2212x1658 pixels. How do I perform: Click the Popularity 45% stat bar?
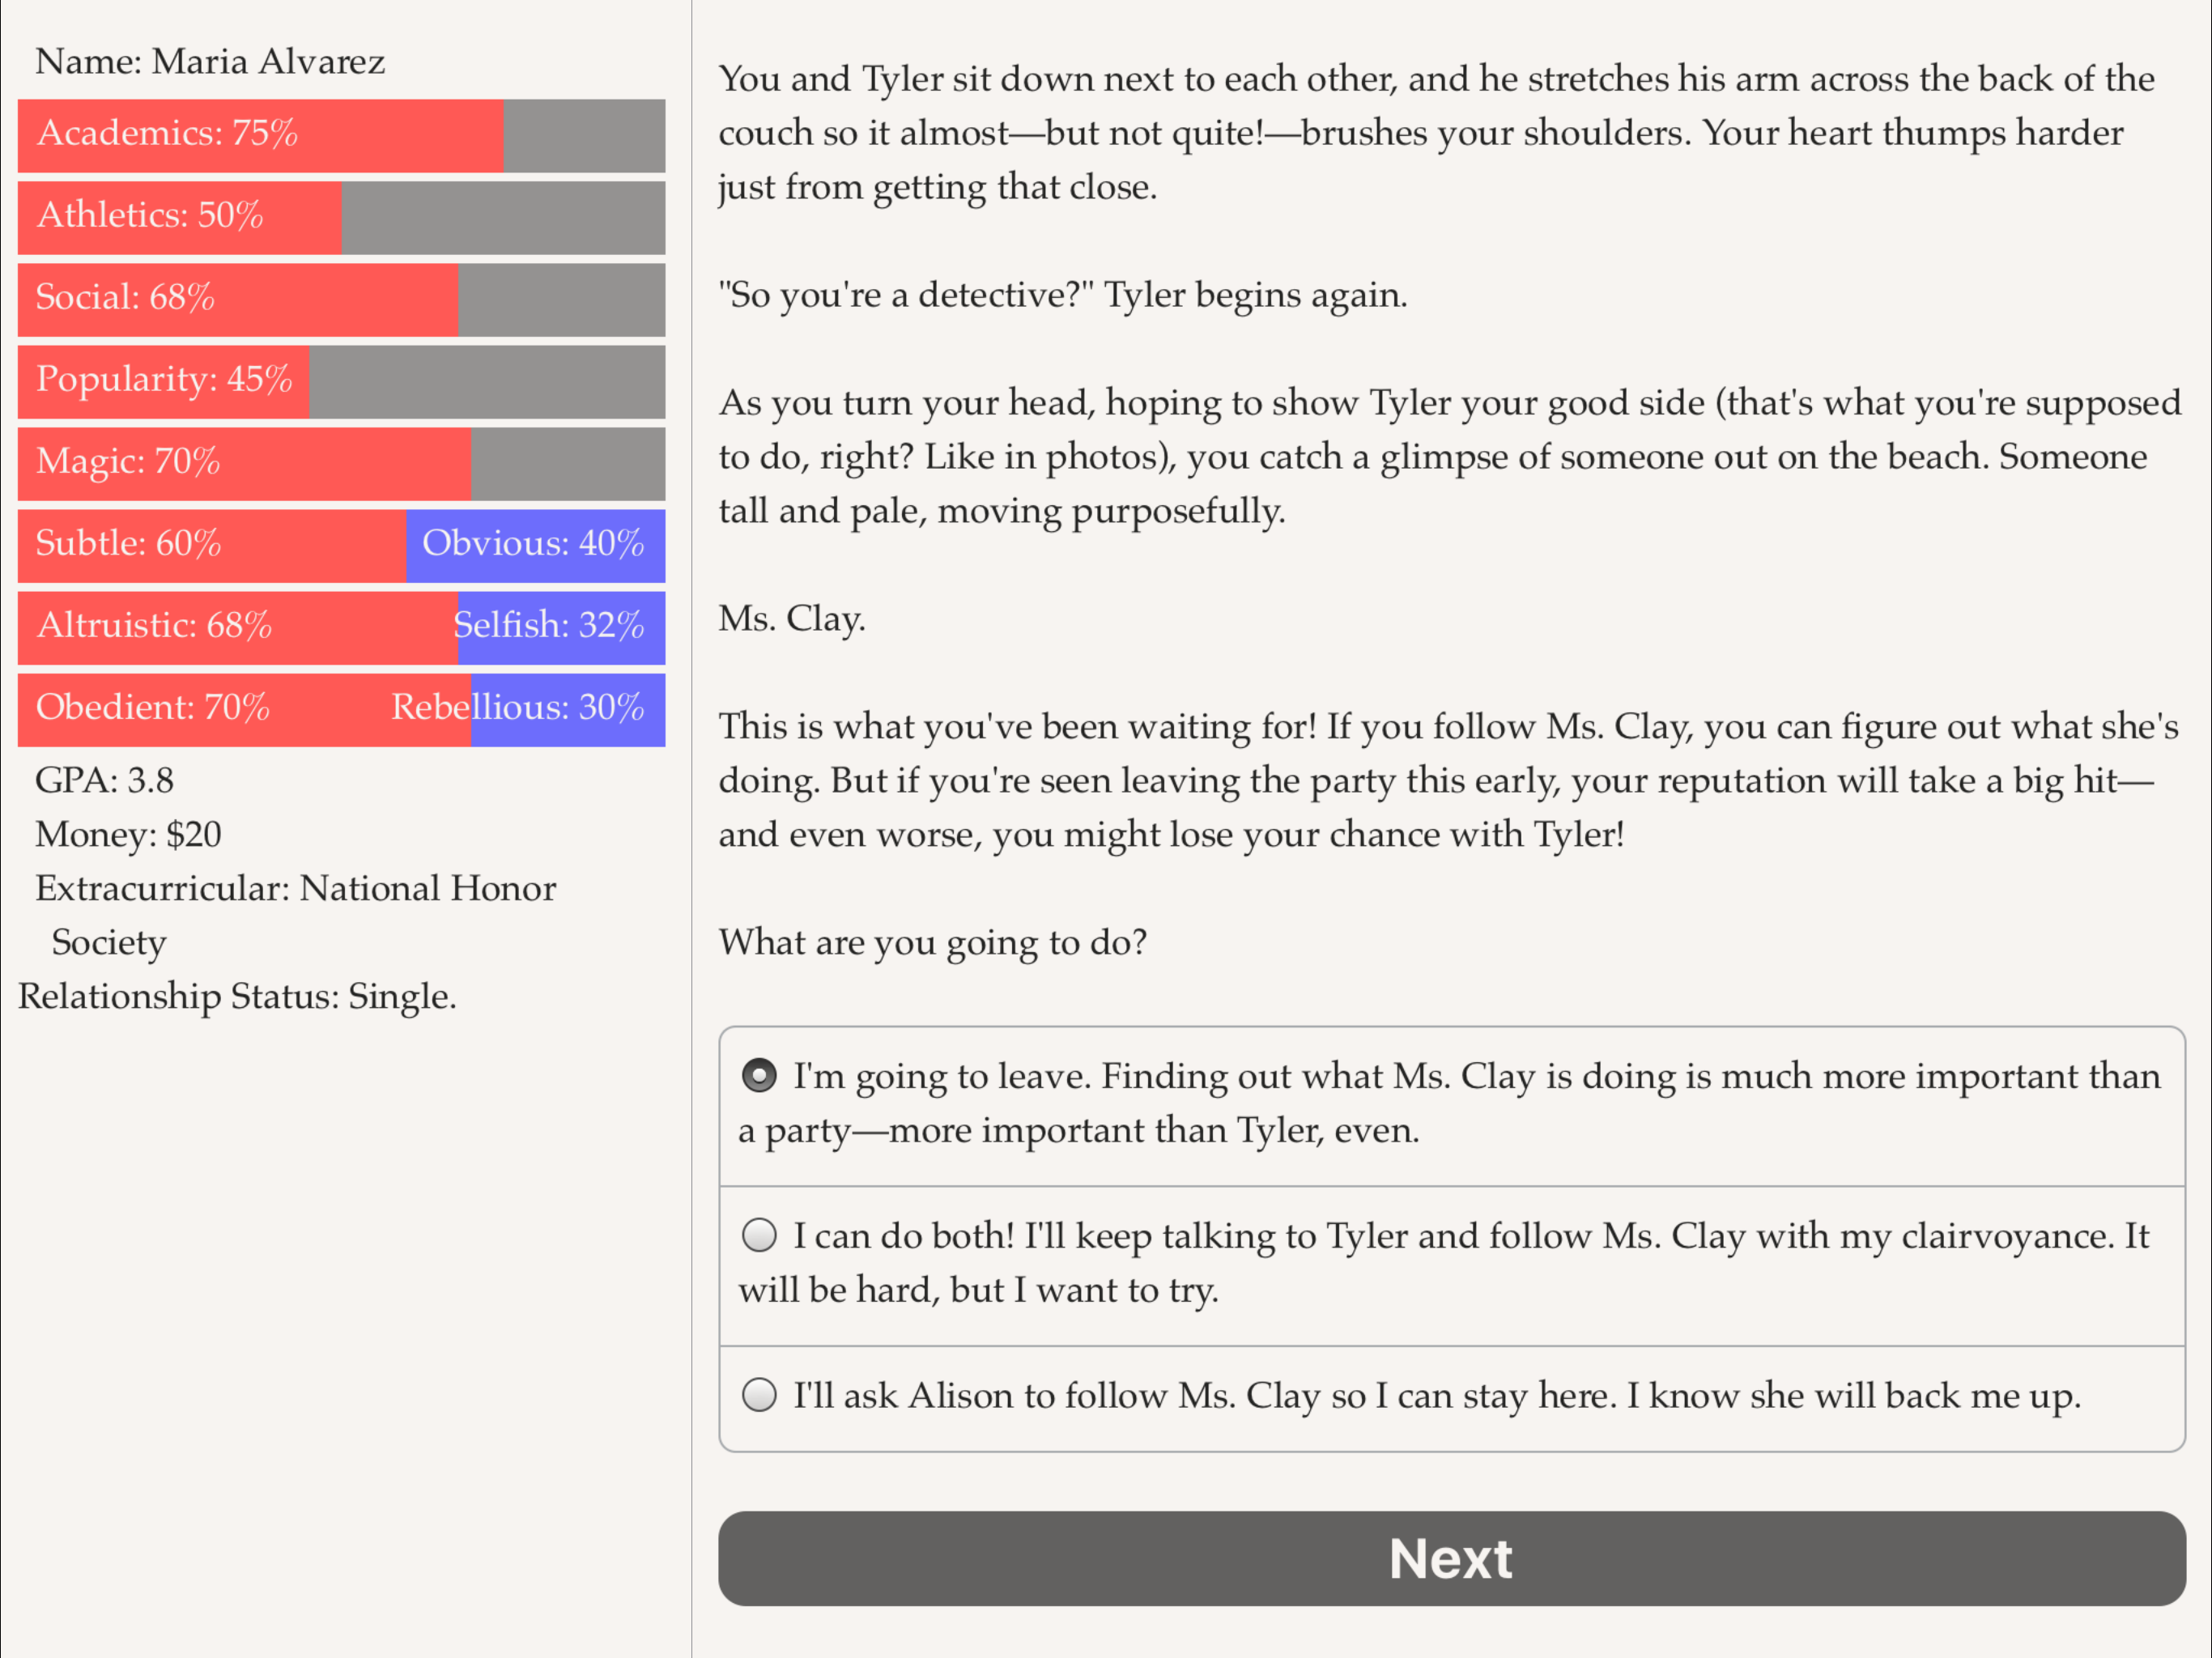click(341, 381)
